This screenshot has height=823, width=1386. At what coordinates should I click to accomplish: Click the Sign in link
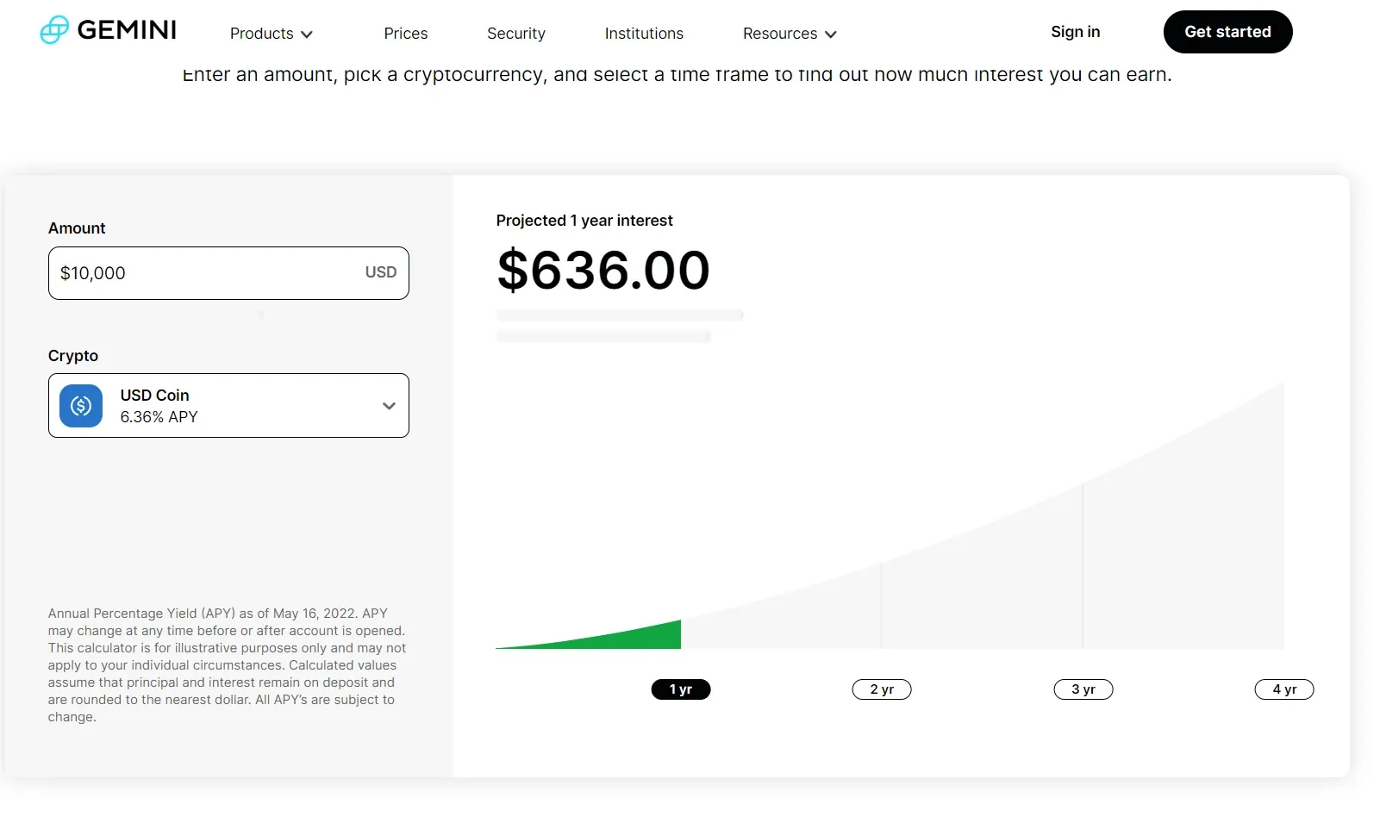click(1076, 32)
